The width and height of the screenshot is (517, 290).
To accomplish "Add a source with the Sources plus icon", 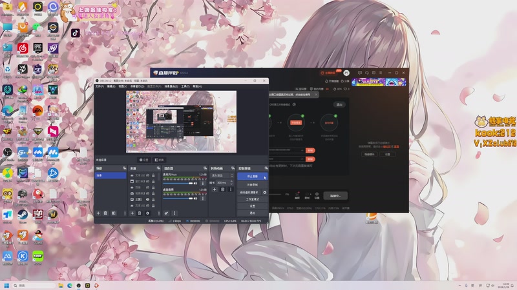I will point(132,213).
